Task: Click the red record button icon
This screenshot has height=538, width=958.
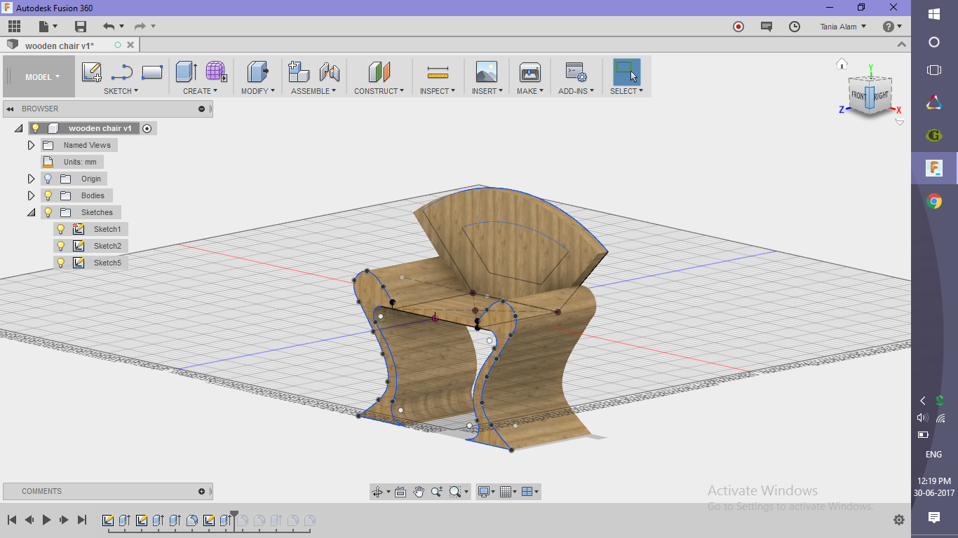Action: tap(738, 27)
